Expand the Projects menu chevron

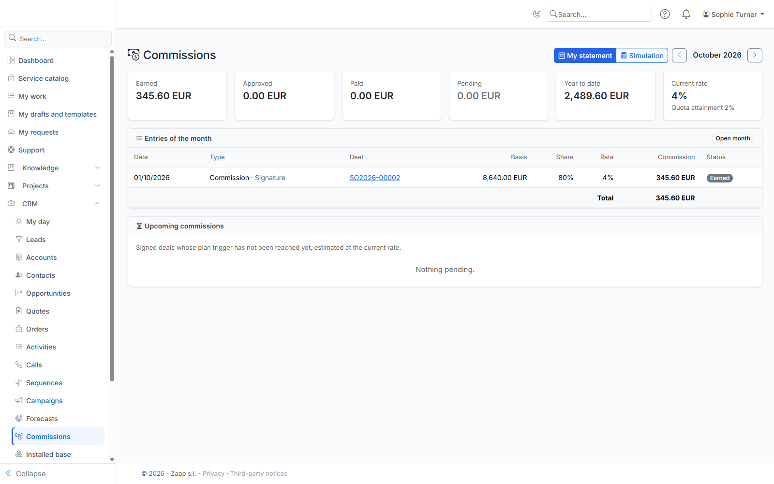[x=98, y=186]
